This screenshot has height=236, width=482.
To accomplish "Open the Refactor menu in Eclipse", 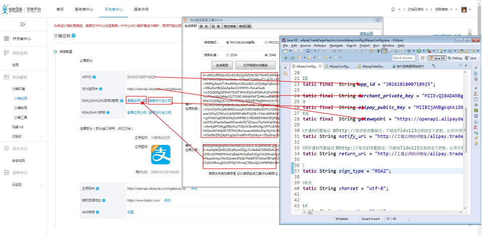I will tap(320, 45).
